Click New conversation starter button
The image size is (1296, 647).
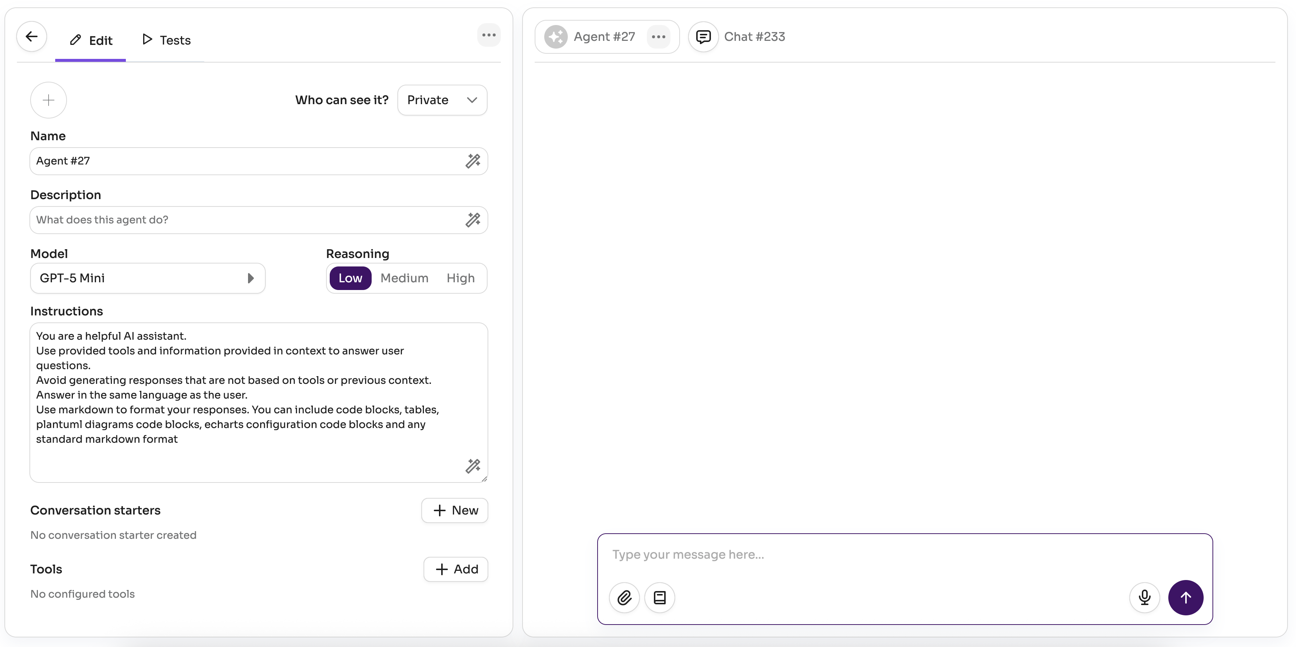point(454,510)
